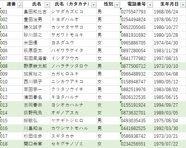Open the 性別 column filter dropdown
The image size is (186, 148).
tap(117, 5)
